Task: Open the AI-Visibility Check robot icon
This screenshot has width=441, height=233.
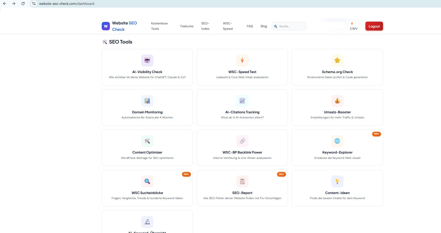Action: click(x=147, y=60)
